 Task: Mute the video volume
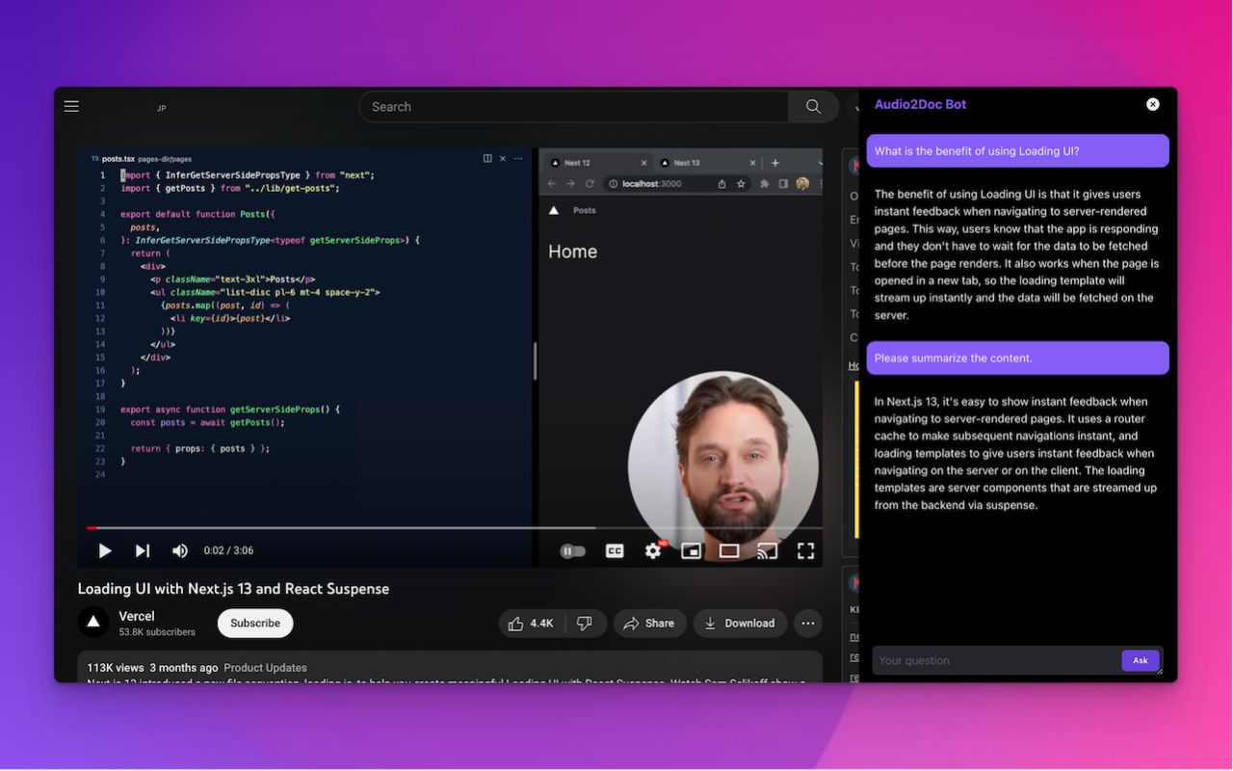tap(180, 550)
